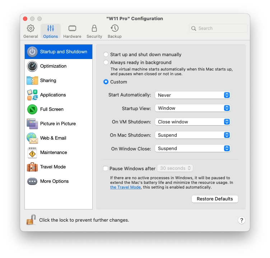Open the Applications icon in sidebar
The height and width of the screenshot is (258, 270).
32,95
